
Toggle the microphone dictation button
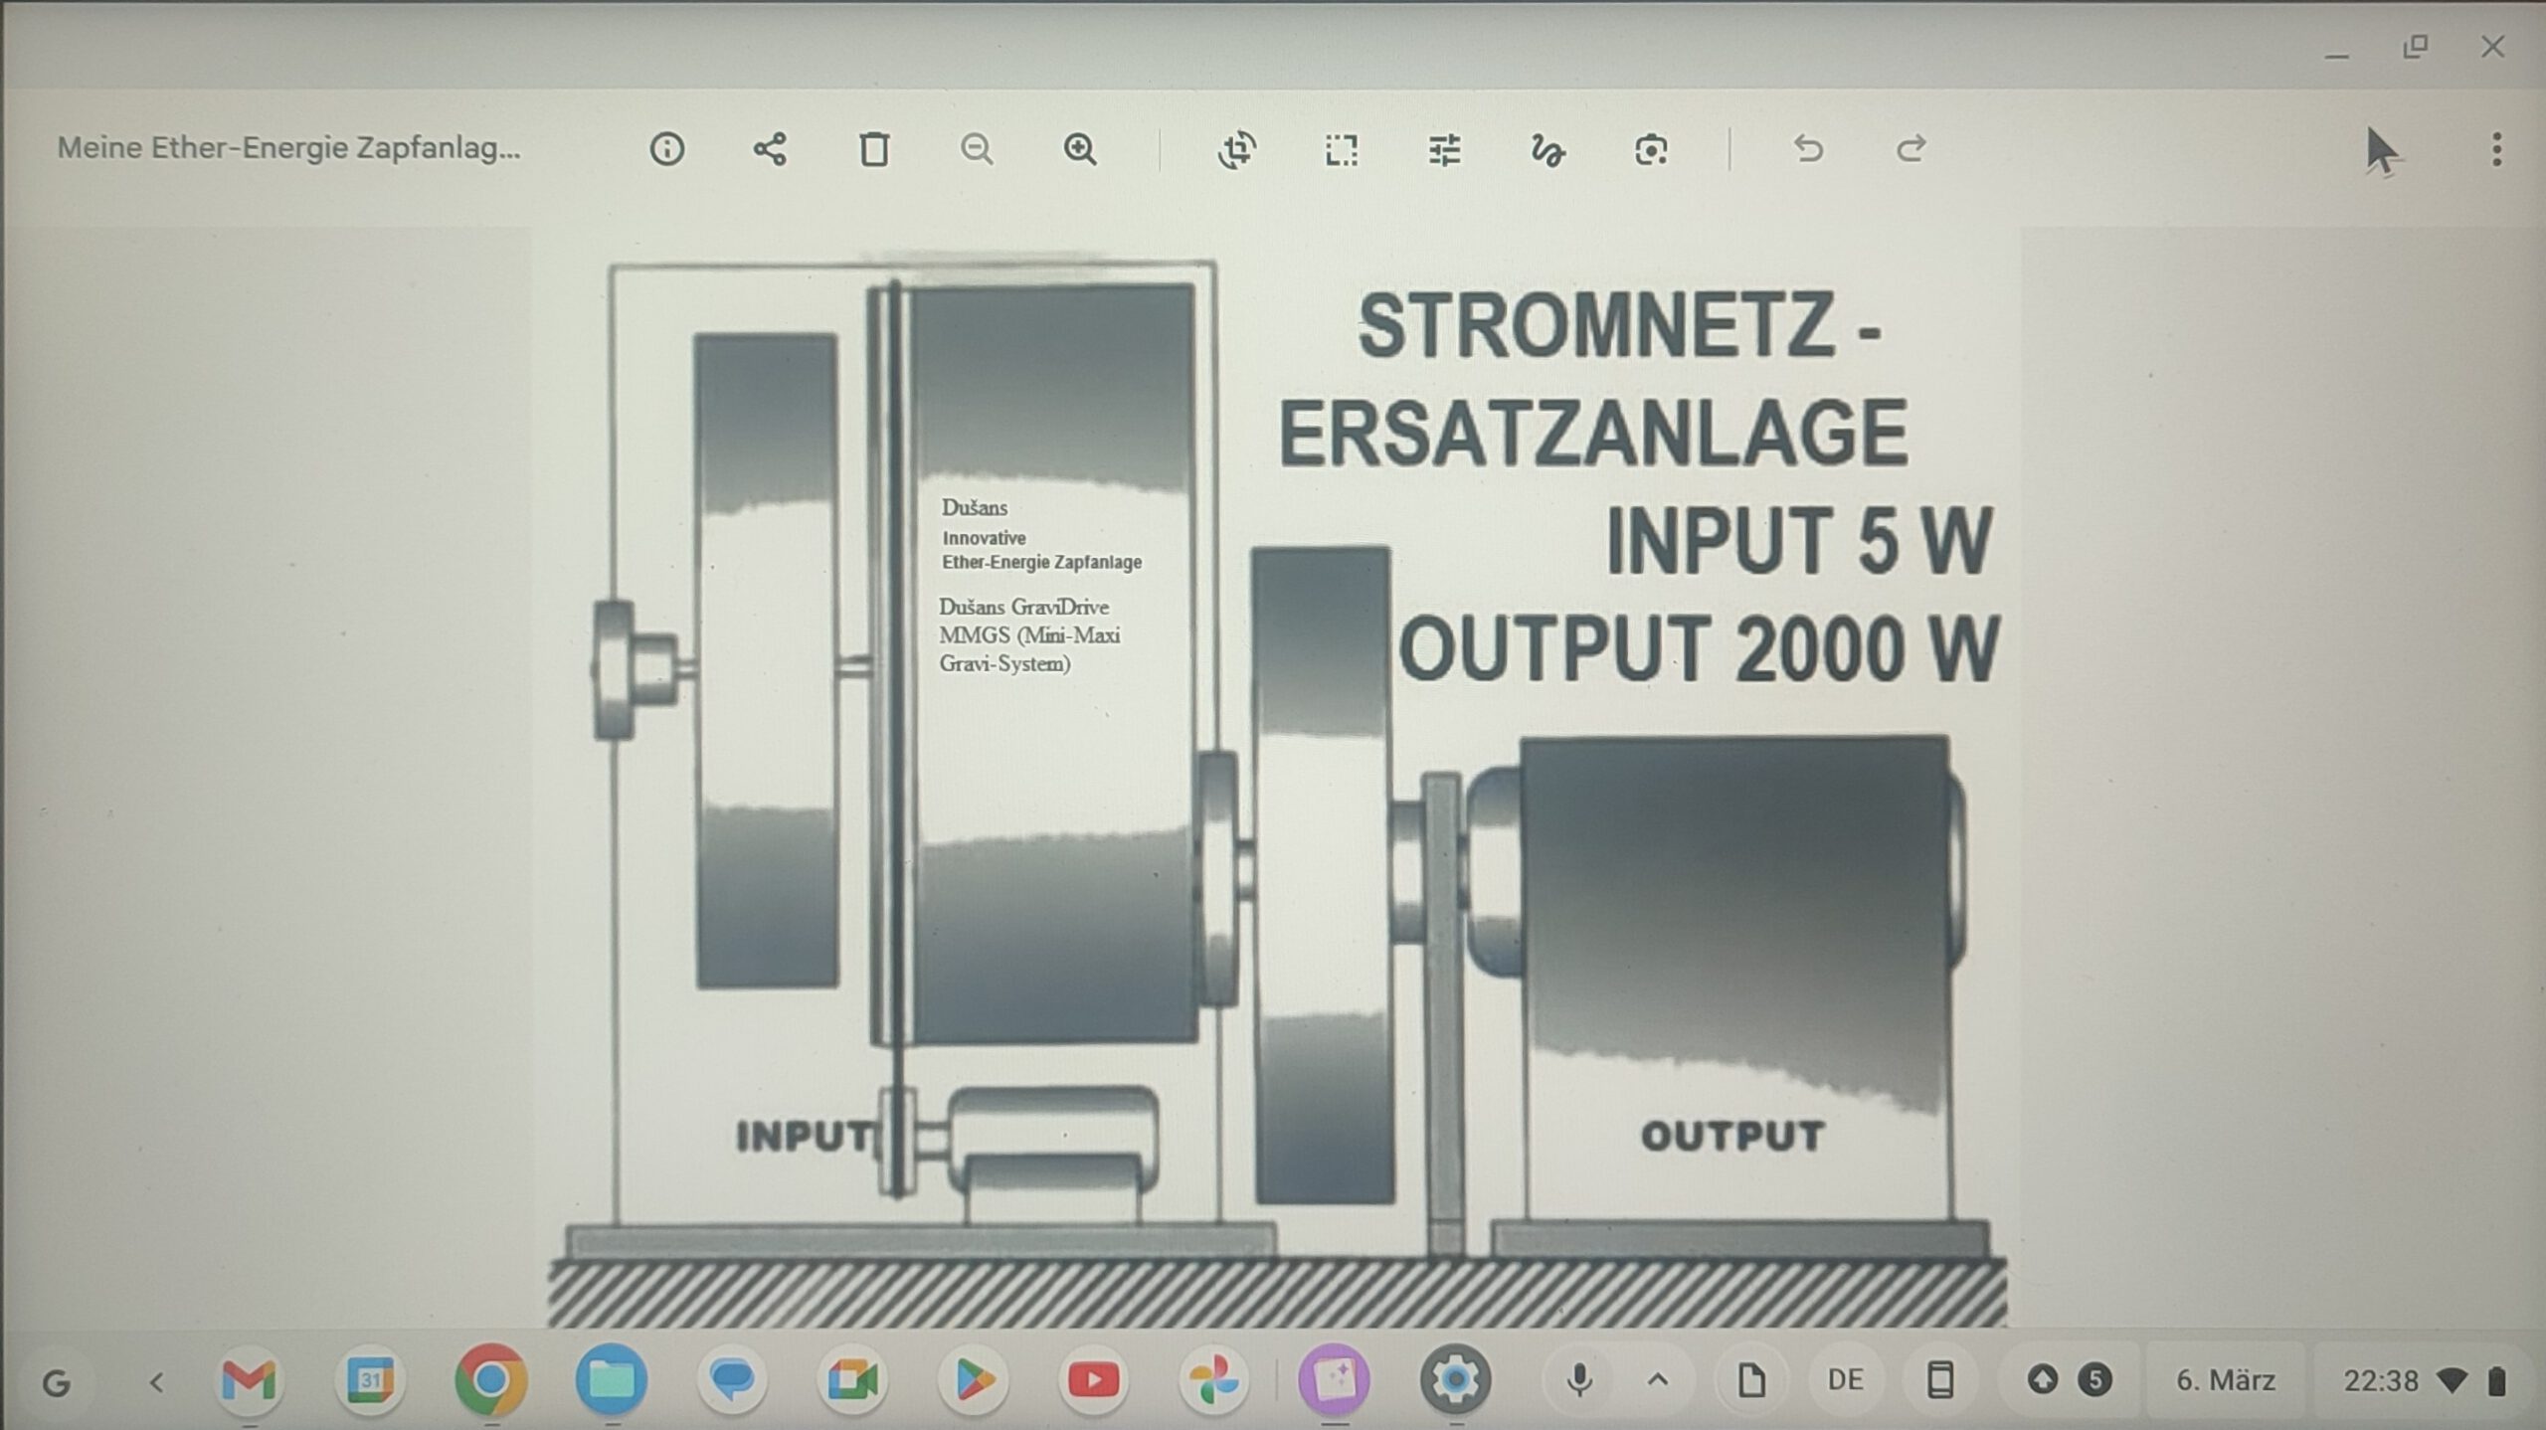(x=1579, y=1379)
